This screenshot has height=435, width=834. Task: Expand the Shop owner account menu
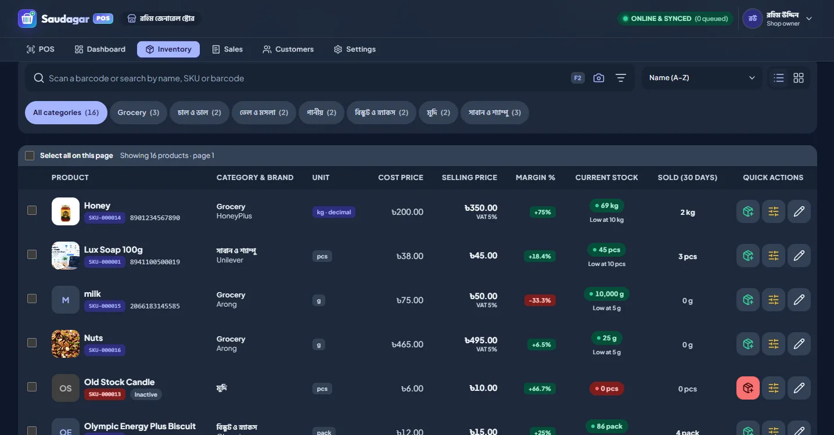pos(778,19)
